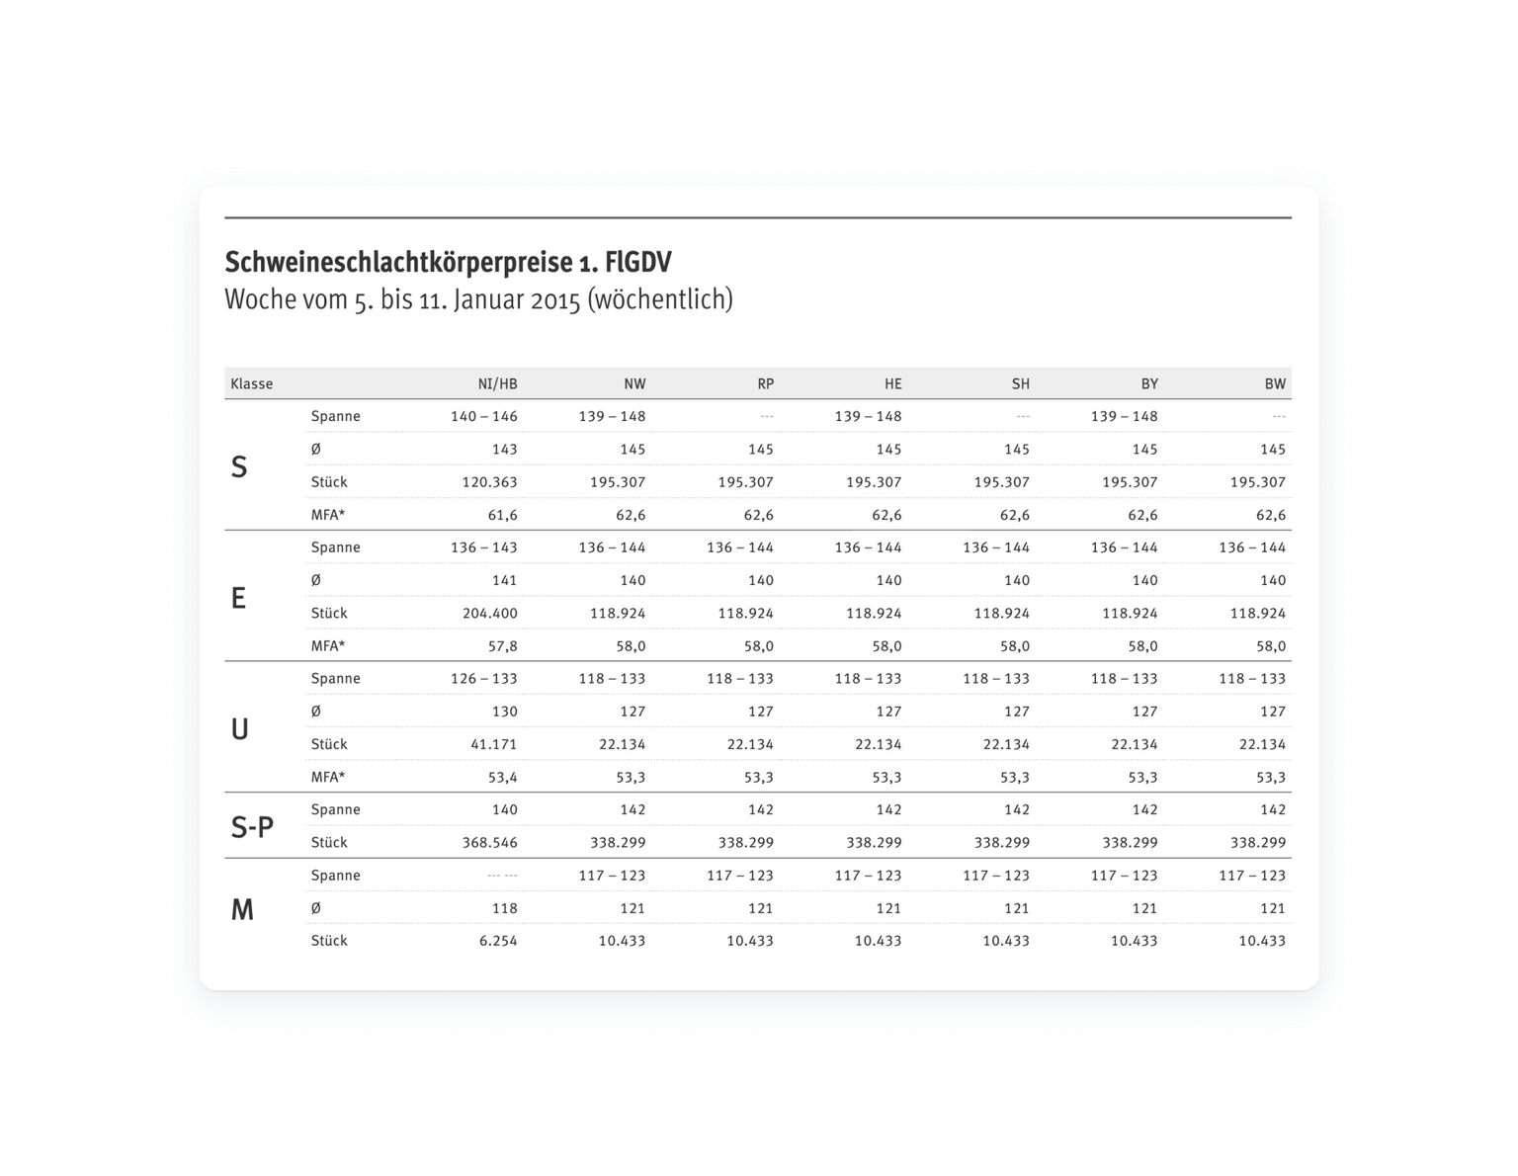Image resolution: width=1518 pixels, height=1176 pixels.
Task: Click the value '120.363'
Action: (490, 482)
